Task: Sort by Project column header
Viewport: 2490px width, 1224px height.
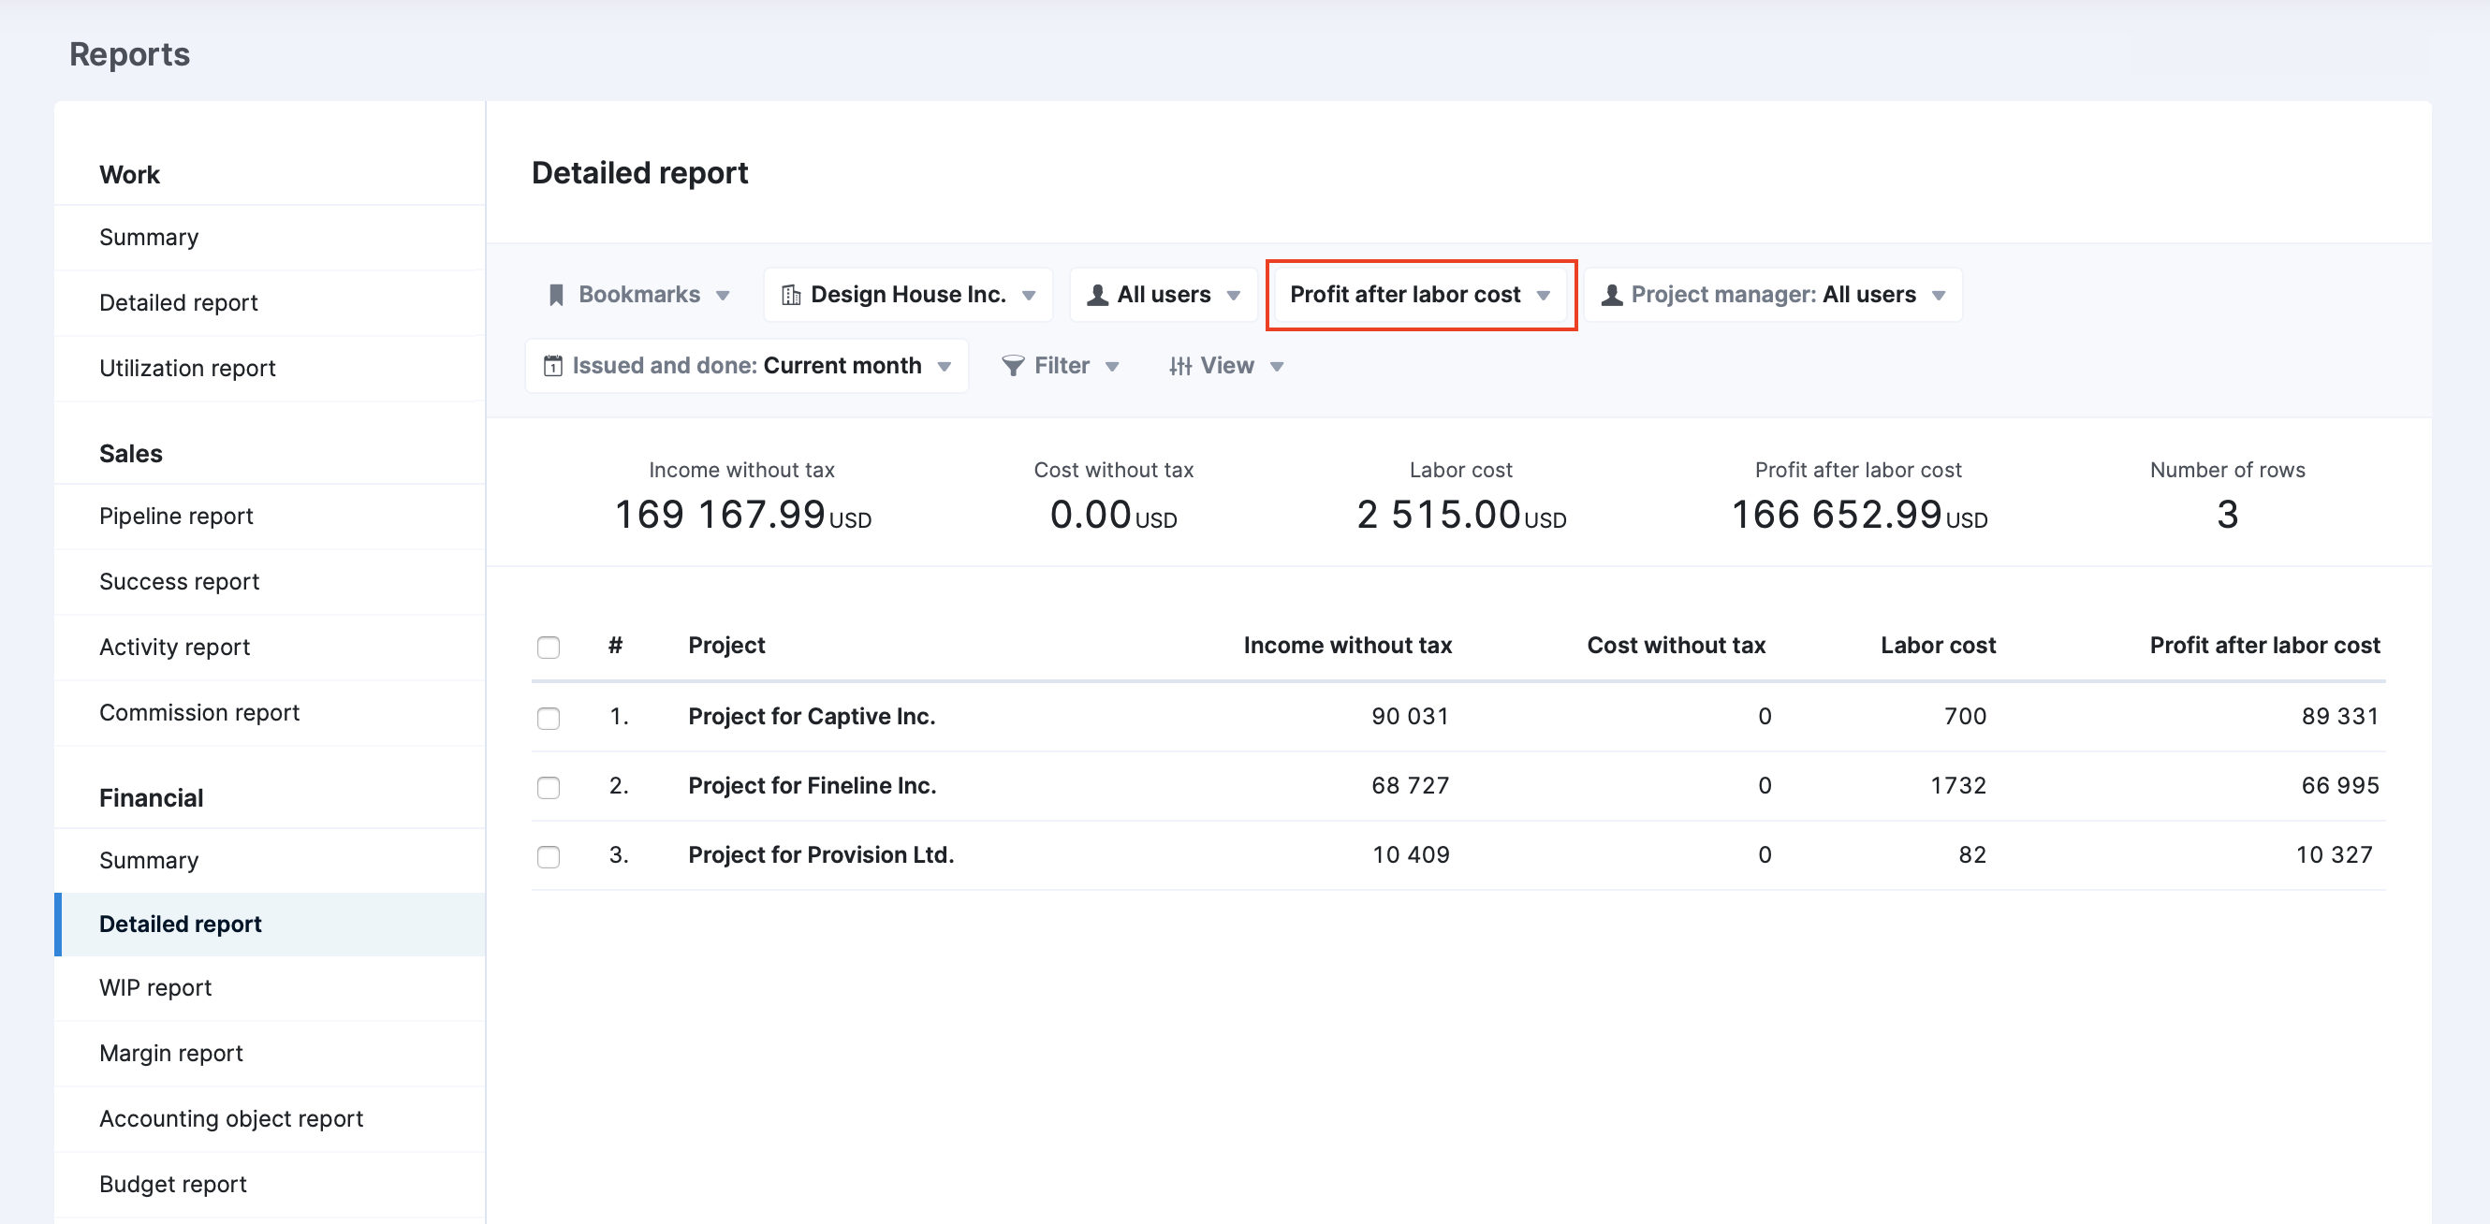Action: coord(725,647)
